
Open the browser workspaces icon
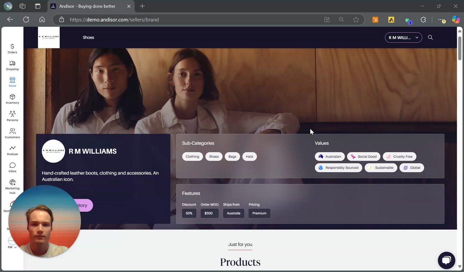pyautogui.click(x=22, y=6)
